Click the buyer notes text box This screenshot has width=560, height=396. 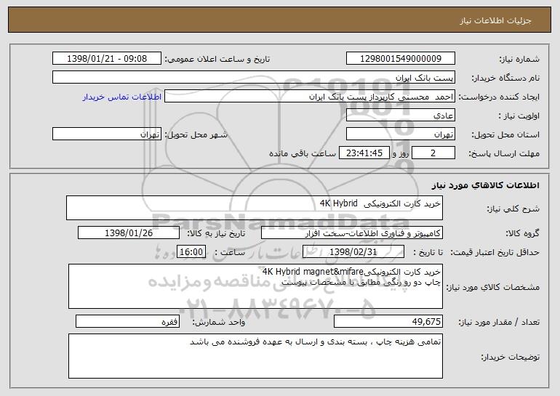(x=255, y=356)
